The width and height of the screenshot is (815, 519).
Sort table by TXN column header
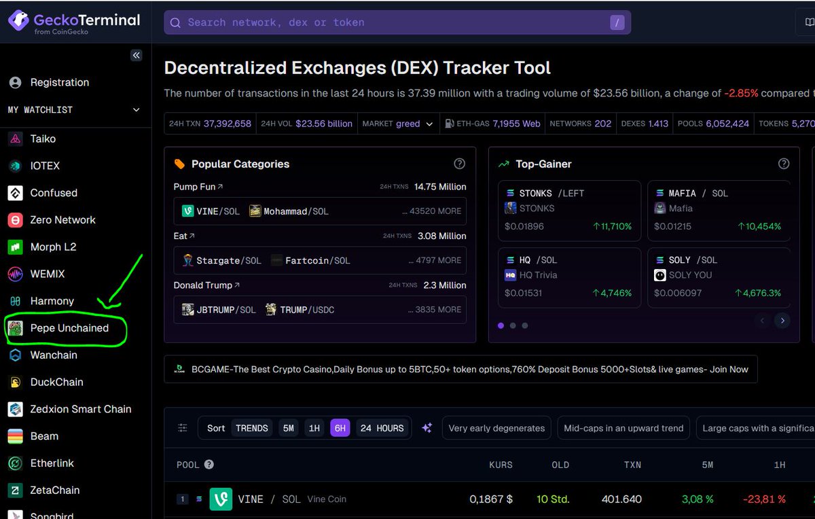click(x=632, y=465)
